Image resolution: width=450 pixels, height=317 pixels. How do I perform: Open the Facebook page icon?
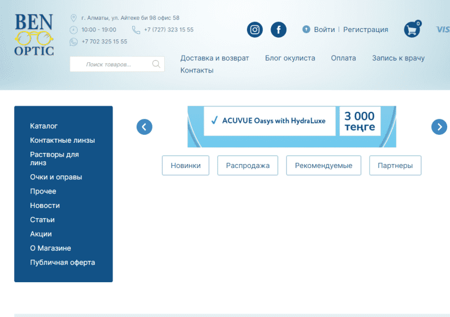pyautogui.click(x=278, y=30)
